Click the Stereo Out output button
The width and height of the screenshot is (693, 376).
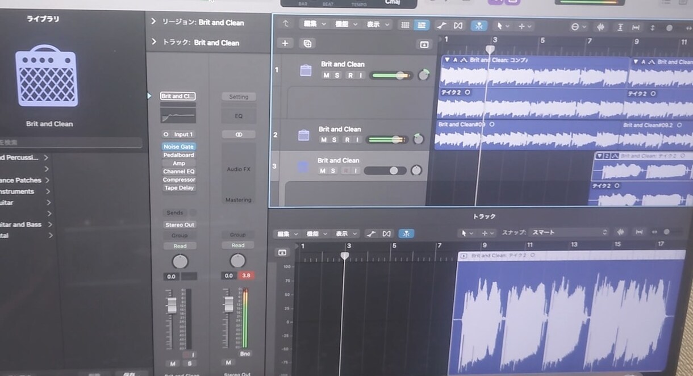[x=179, y=225]
